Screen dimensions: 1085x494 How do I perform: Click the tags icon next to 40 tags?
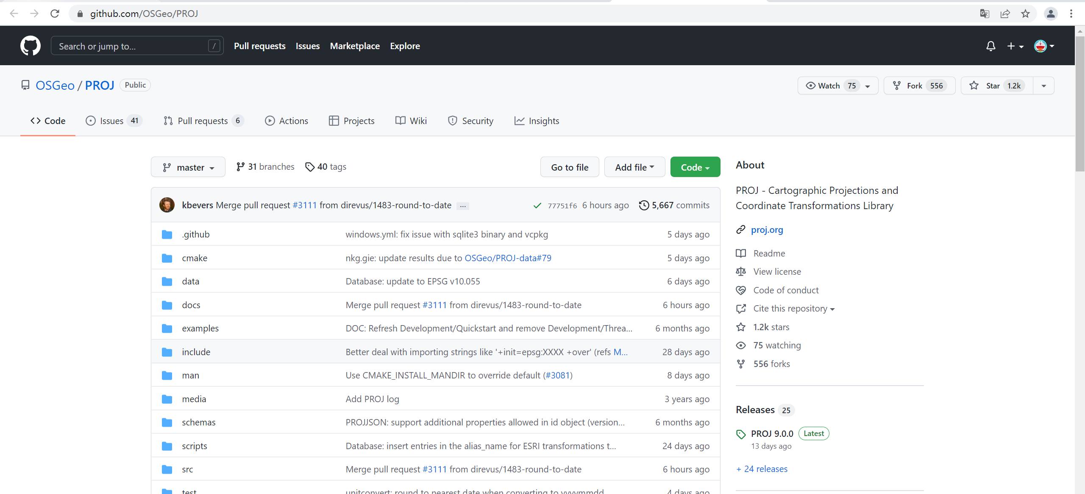[310, 167]
